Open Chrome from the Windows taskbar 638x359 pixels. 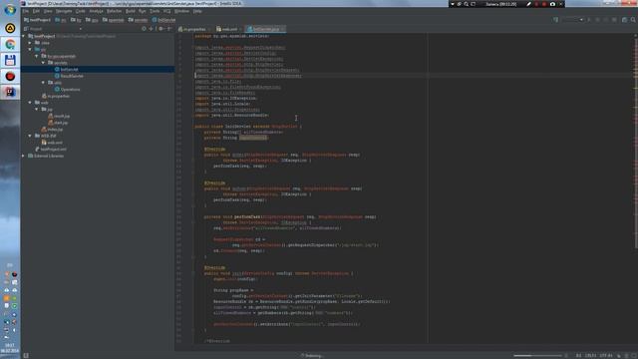tap(10, 44)
